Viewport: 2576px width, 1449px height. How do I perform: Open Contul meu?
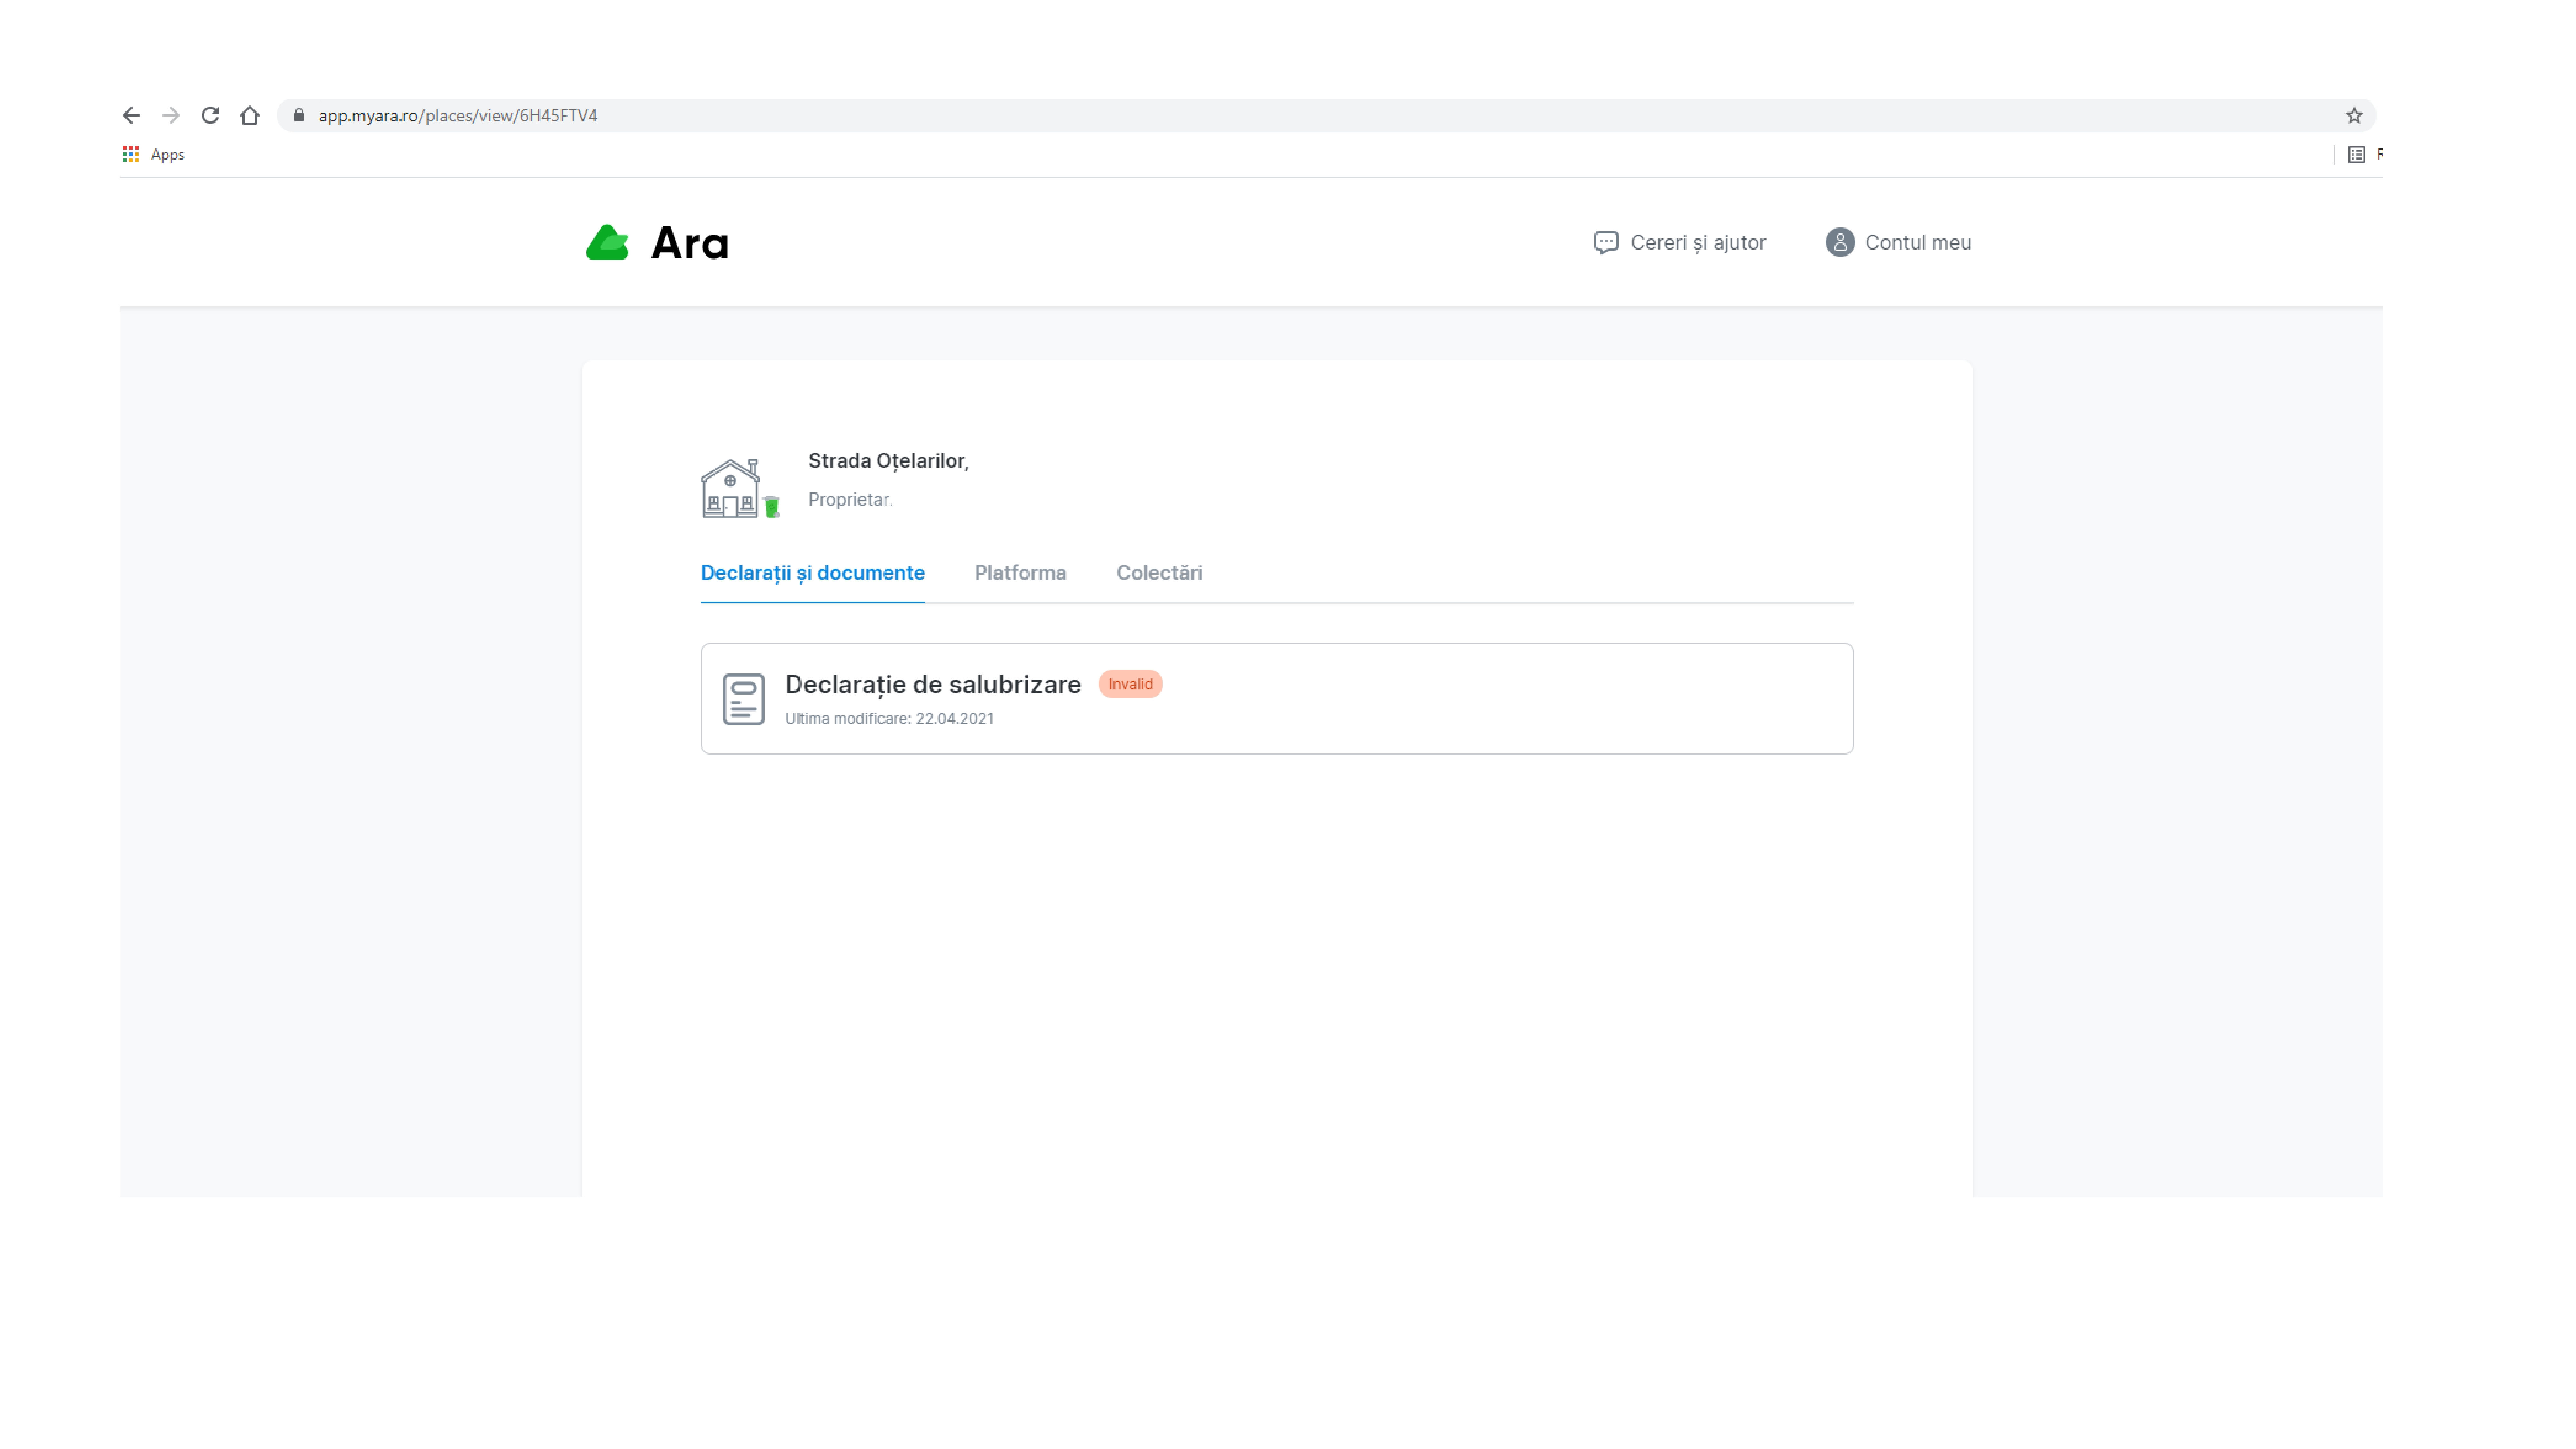click(x=1918, y=243)
